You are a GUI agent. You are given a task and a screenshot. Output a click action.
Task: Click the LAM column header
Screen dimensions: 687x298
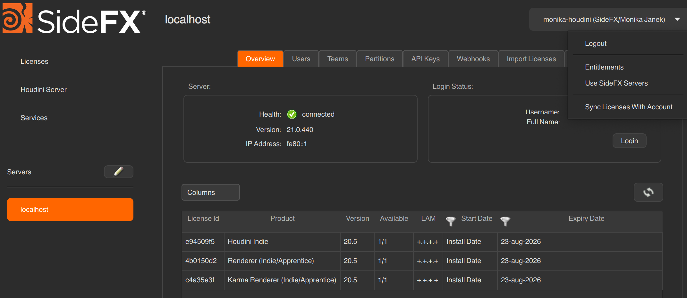[x=428, y=219]
